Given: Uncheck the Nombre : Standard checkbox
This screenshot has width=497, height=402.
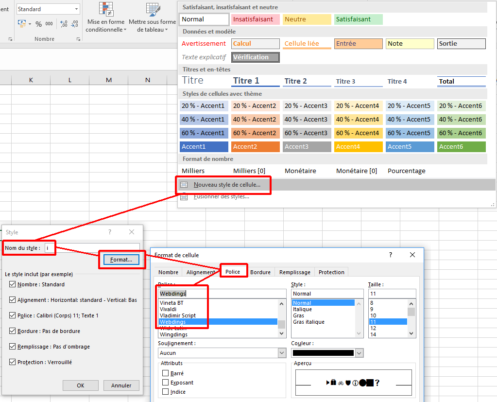Looking at the screenshot, I should [12, 284].
